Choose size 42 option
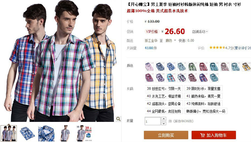The image size is (251, 142). 164,104
